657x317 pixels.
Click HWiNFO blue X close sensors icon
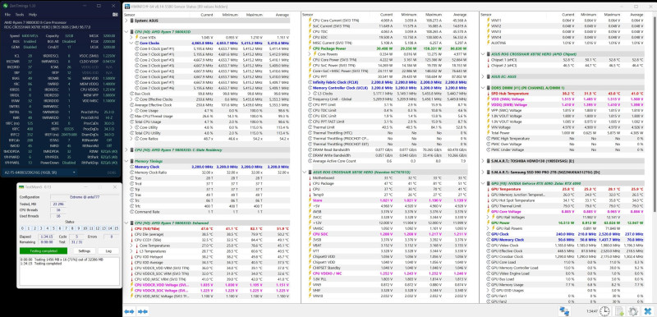point(648,311)
